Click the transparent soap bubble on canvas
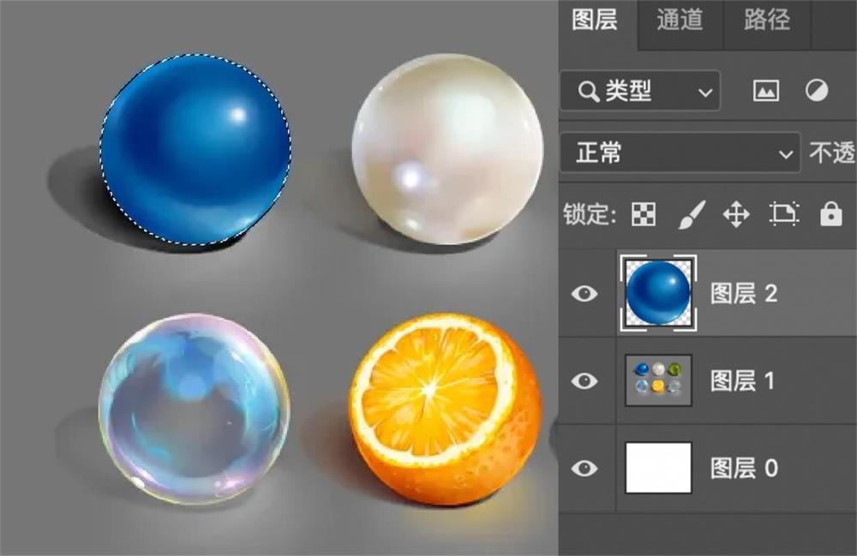Image resolution: width=857 pixels, height=556 pixels. click(194, 408)
